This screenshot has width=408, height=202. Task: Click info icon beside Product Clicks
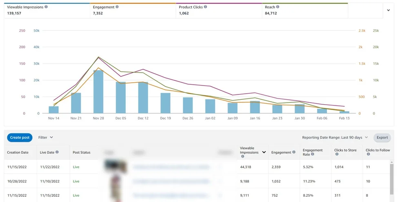coord(206,7)
